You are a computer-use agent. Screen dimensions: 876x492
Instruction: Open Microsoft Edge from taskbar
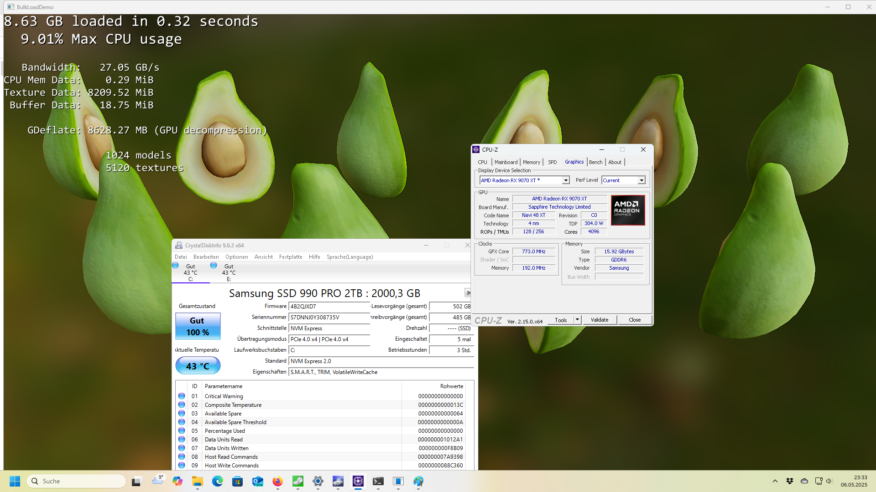click(217, 481)
